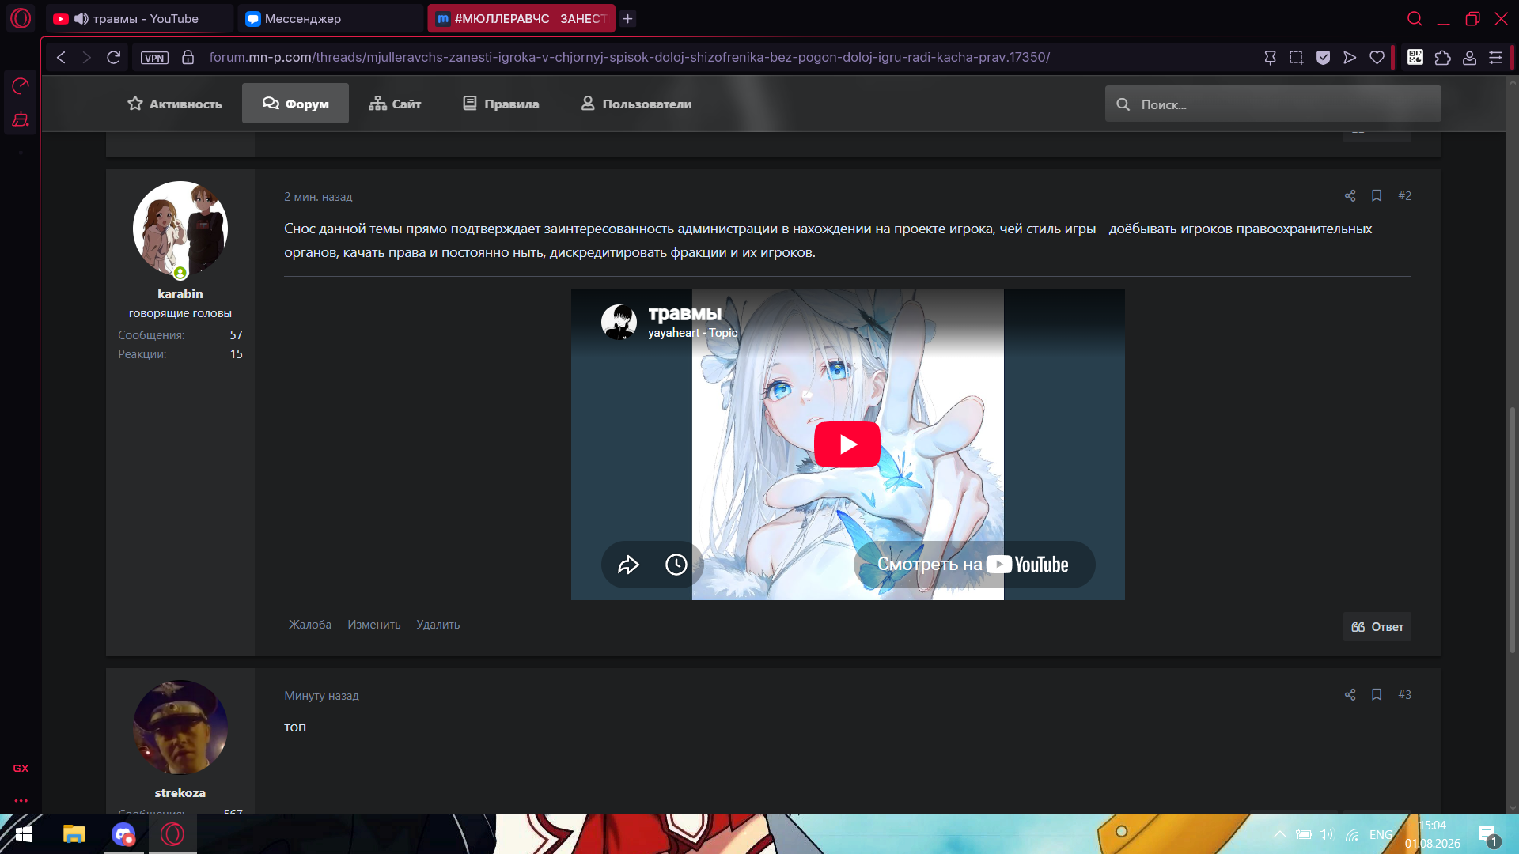Open the Правила navigation item
This screenshot has width=1519, height=854.
click(x=501, y=104)
